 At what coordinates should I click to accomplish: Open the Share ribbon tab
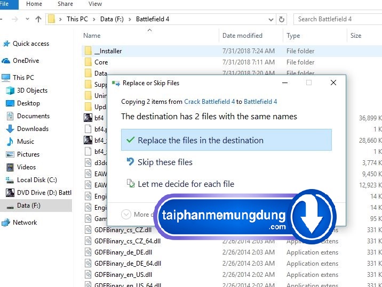click(x=65, y=4)
